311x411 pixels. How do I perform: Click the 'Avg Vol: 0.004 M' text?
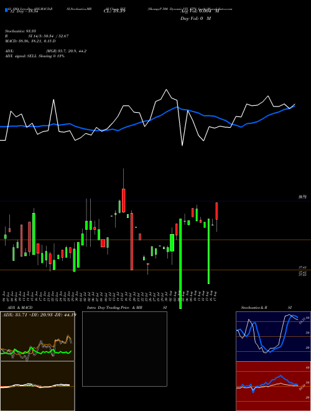200,11
